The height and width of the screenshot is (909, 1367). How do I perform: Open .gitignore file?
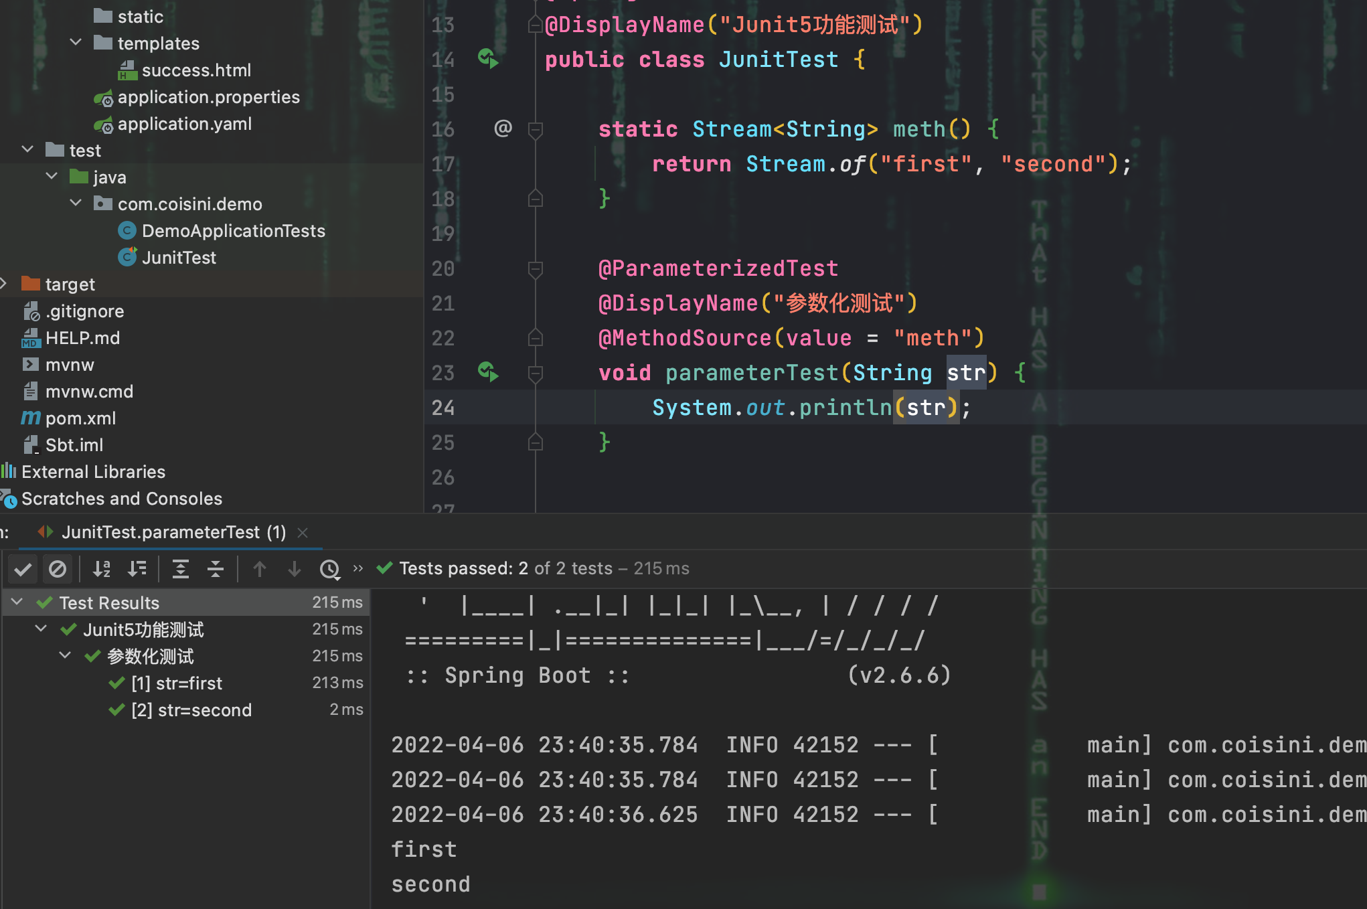pyautogui.click(x=84, y=311)
